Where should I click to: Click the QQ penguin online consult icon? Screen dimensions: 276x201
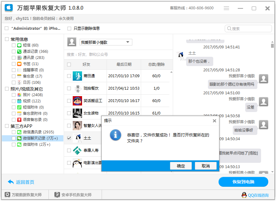coord(244,195)
